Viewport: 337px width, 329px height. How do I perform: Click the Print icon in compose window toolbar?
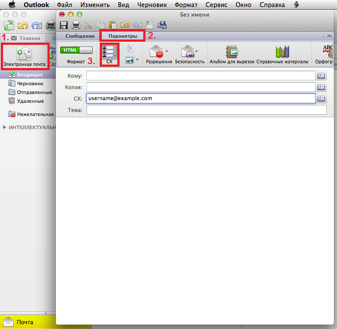point(76,25)
